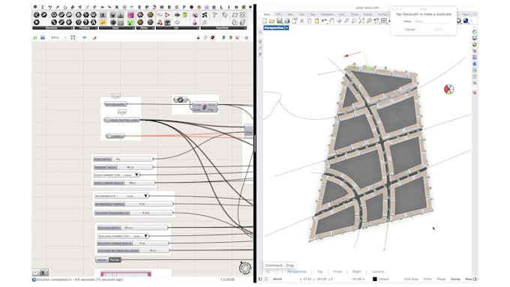This screenshot has height=287, width=510.
Task: Toggle Osnap in status bar
Action: coord(455,279)
